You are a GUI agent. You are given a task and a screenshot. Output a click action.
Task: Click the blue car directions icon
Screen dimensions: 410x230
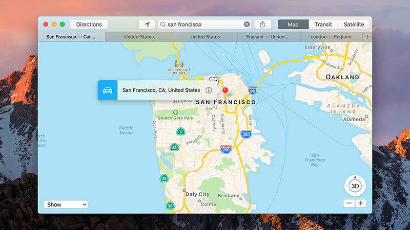(108, 90)
